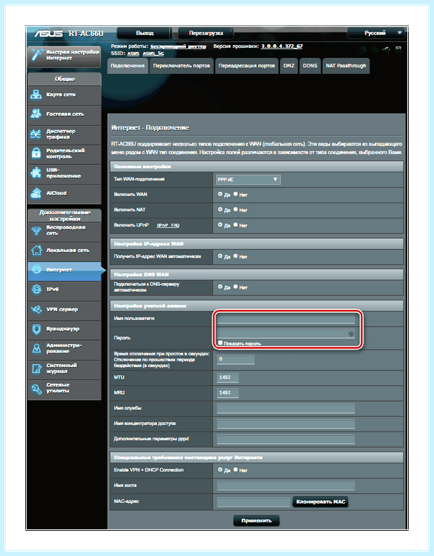Switch to the Подключение tab
Viewport: 434px width, 556px height.
(x=127, y=66)
